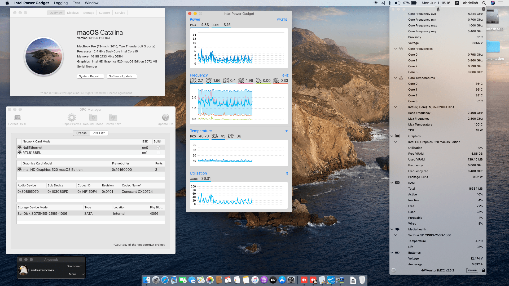This screenshot has height=286, width=509.
Task: Open the Rebuild Cache tool
Action: [93, 118]
